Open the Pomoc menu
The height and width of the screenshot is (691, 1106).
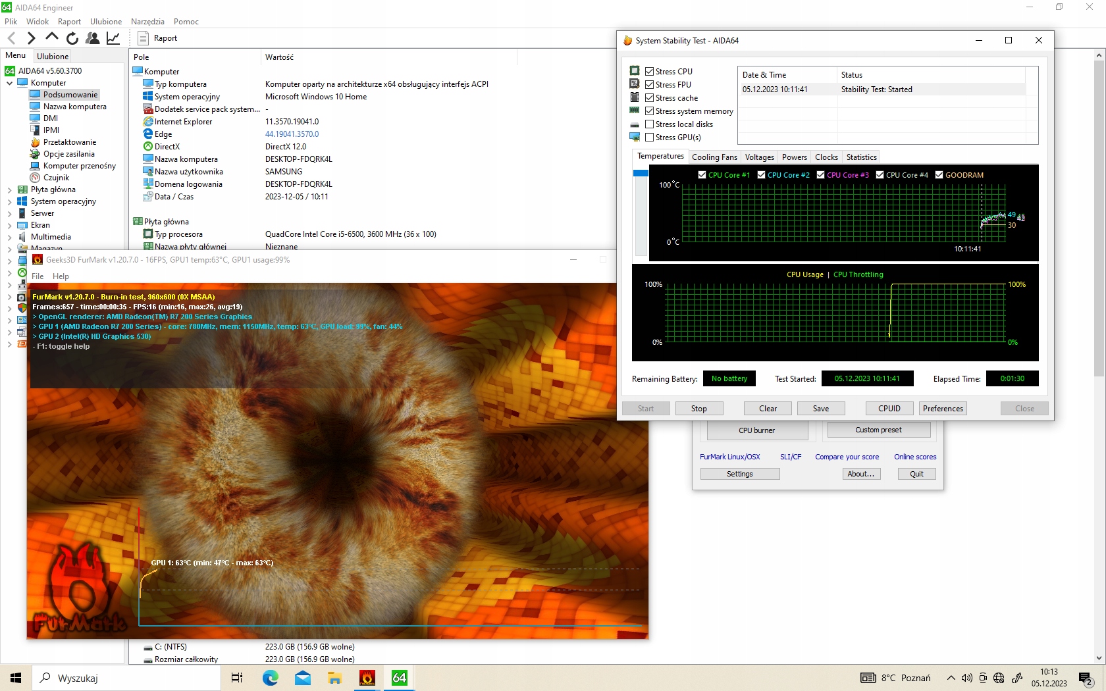coord(186,22)
